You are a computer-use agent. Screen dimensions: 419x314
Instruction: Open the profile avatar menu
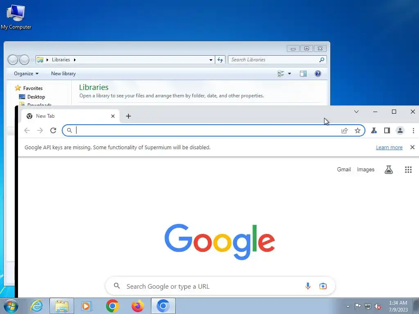point(400,130)
